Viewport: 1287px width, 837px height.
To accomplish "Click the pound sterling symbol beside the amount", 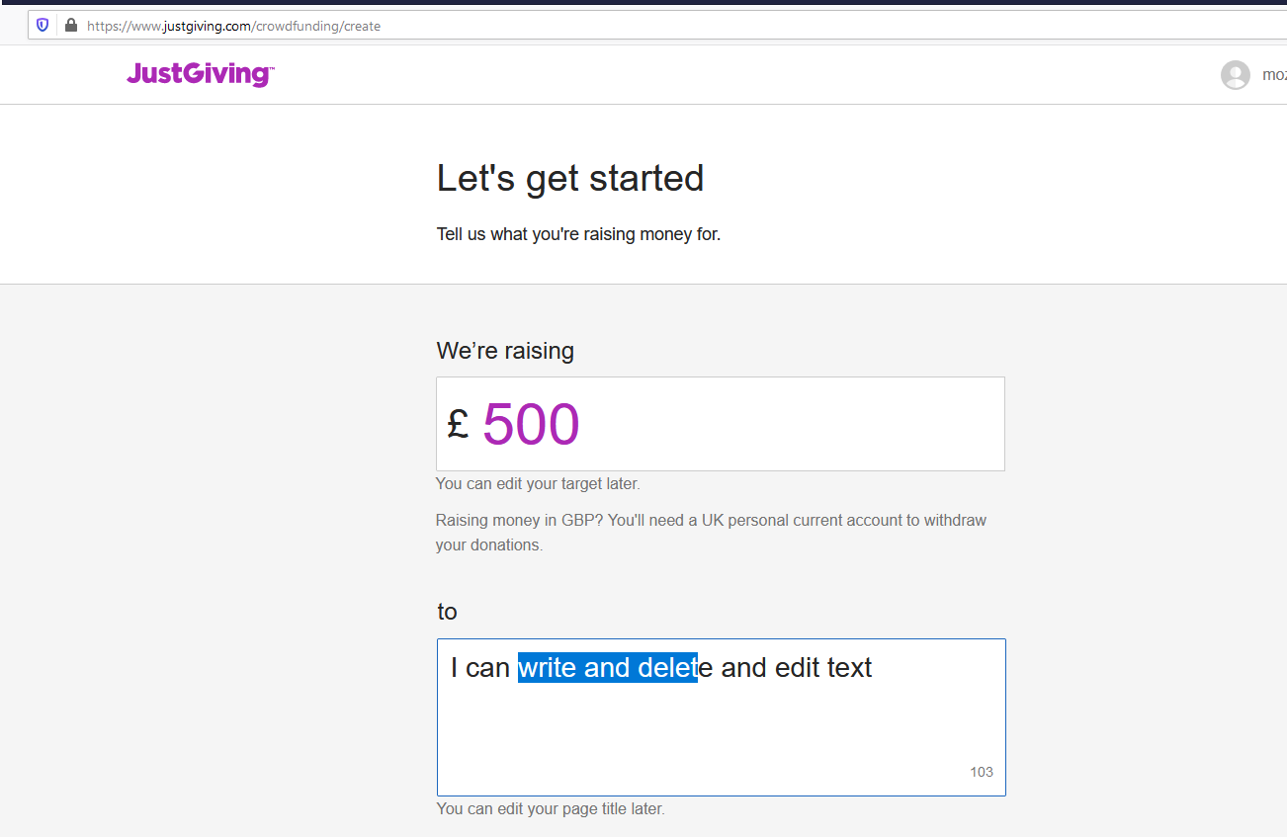I will tap(457, 423).
